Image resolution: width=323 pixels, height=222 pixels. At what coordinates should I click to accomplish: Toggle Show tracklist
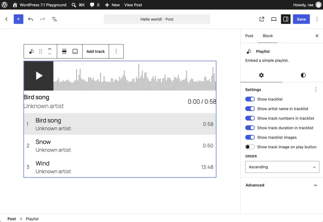250,99
